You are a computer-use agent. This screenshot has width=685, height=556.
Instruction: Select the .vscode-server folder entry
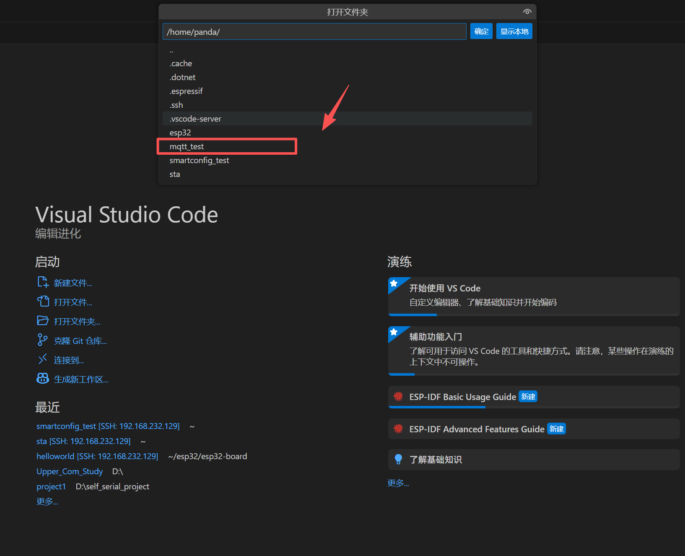tap(348, 119)
